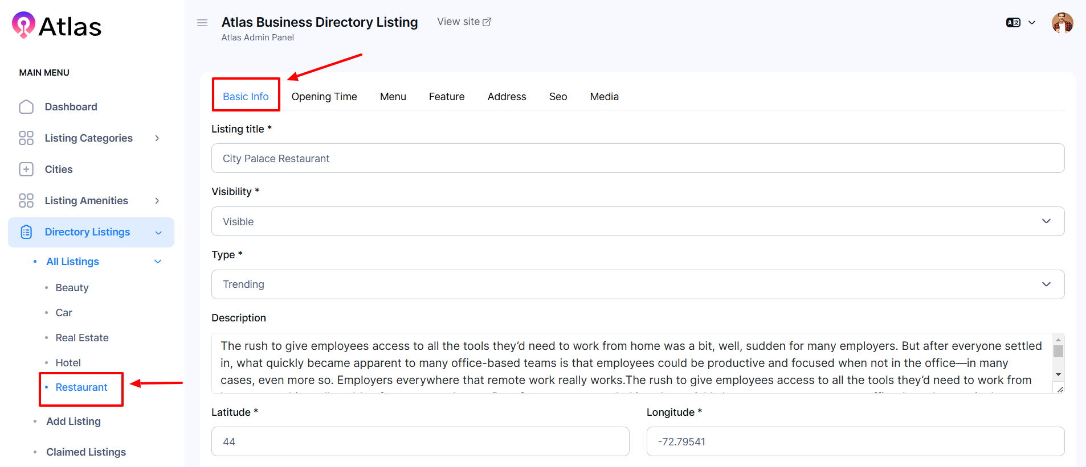Click the Listing Categories grid icon
This screenshot has height=467, width=1086.
pos(26,138)
